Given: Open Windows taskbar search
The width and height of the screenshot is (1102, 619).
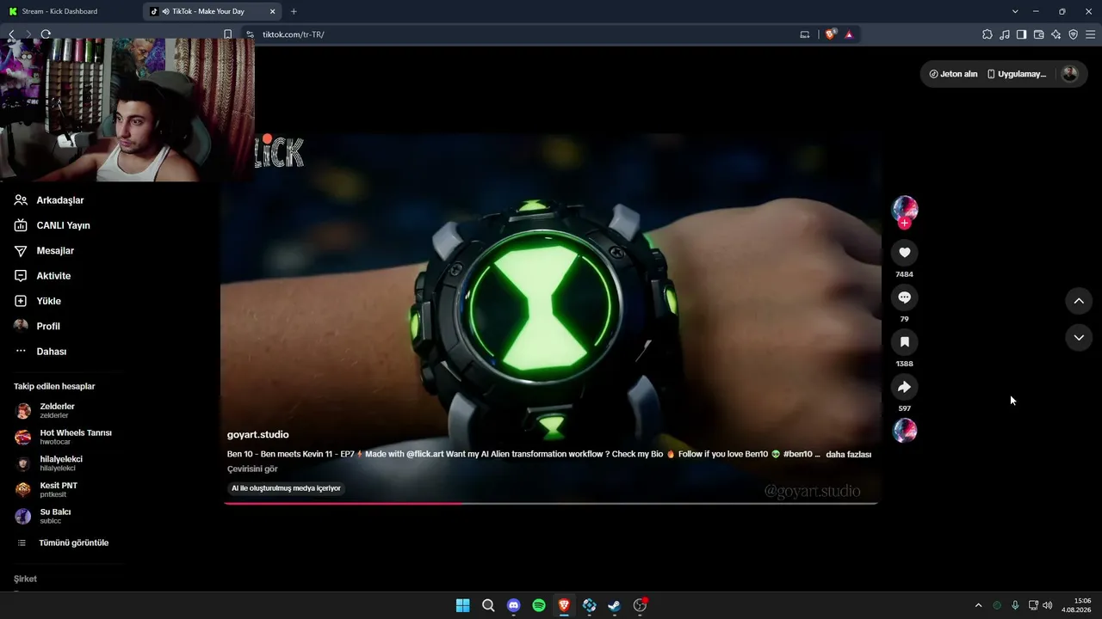Looking at the screenshot, I should coord(488,605).
